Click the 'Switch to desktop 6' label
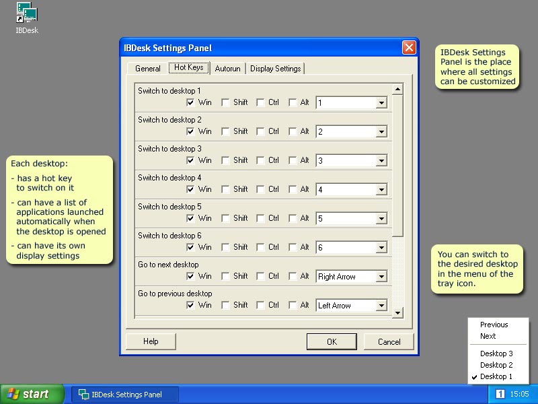Image resolution: width=538 pixels, height=404 pixels. (169, 236)
